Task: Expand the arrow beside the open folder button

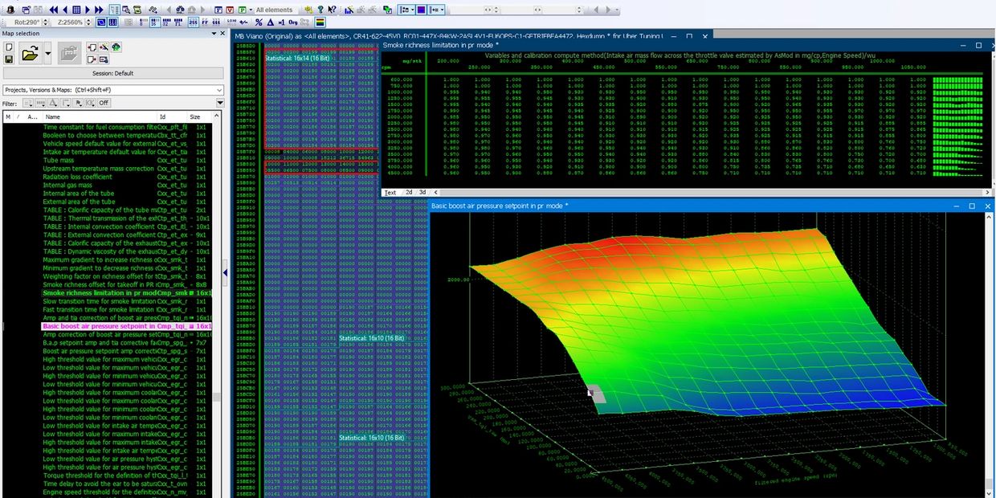Action: (x=48, y=55)
